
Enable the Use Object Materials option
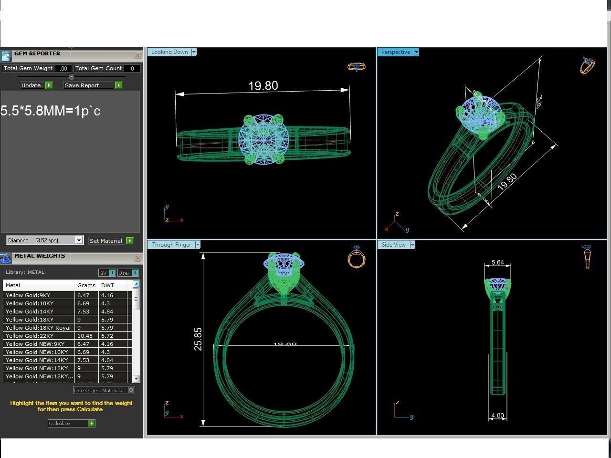[x=131, y=390]
